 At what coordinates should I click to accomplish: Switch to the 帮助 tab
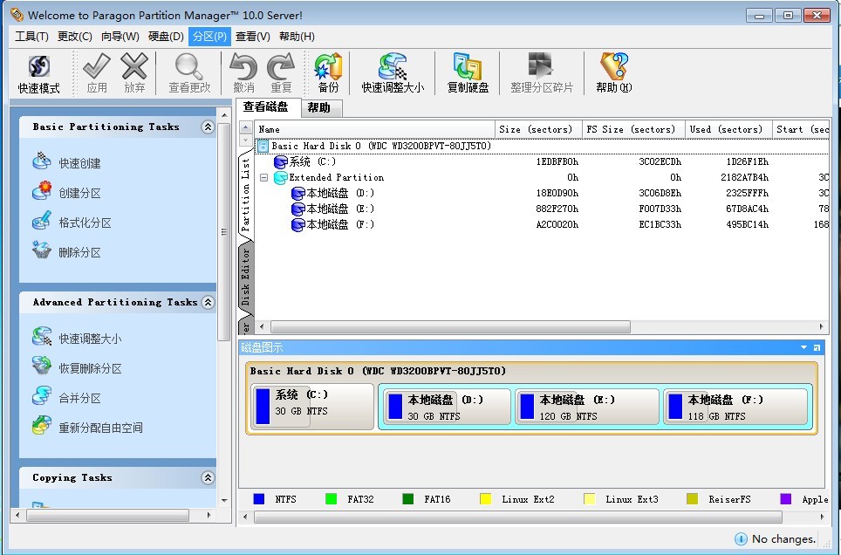tap(319, 108)
